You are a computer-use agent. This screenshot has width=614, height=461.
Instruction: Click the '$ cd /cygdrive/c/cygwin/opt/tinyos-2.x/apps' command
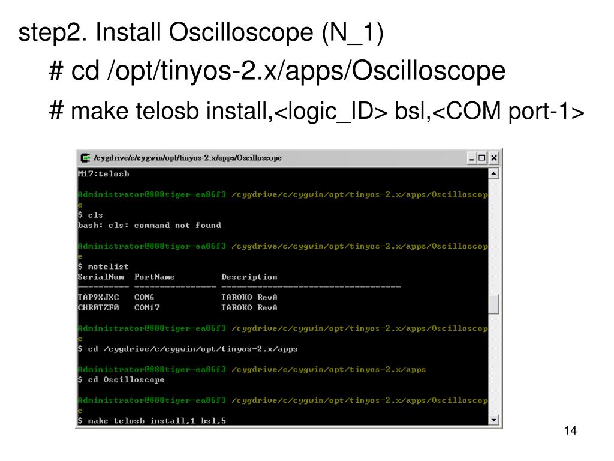click(188, 349)
